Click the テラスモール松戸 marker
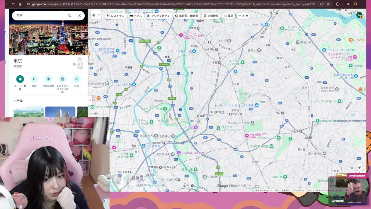Viewport: 371px width, 209px height. tap(235, 72)
